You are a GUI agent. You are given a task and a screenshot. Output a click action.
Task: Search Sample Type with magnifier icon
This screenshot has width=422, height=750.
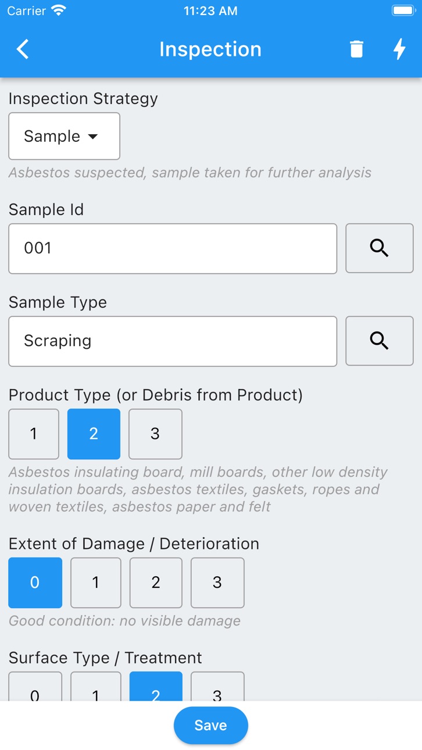click(x=380, y=341)
